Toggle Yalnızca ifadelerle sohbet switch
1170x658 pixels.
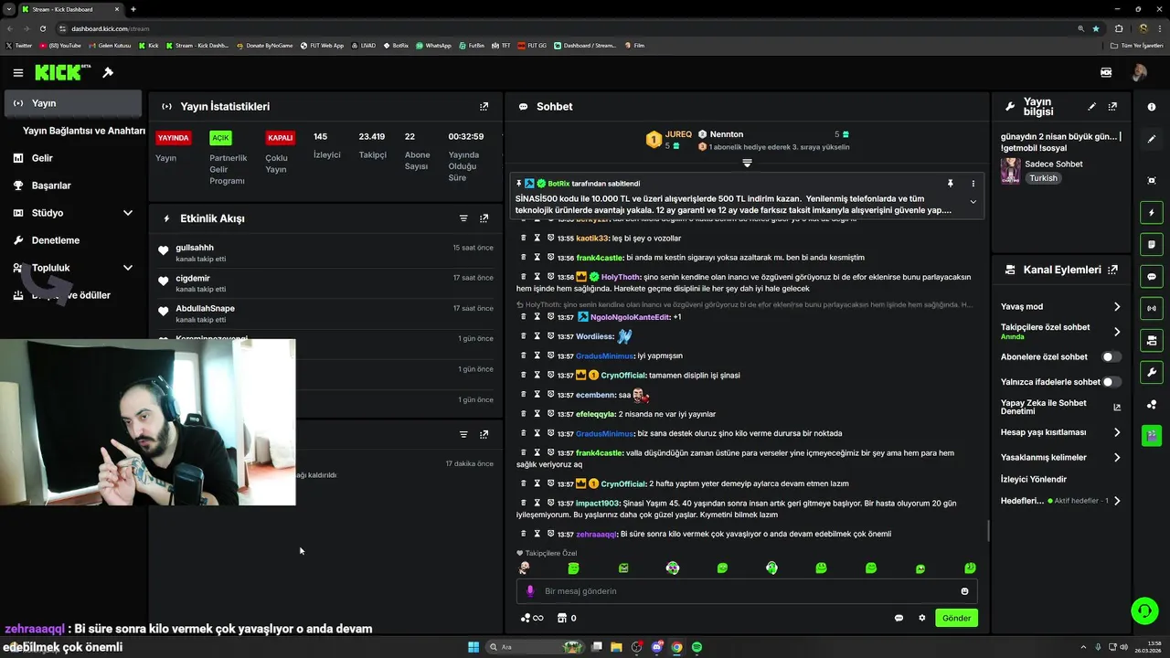point(1111,382)
